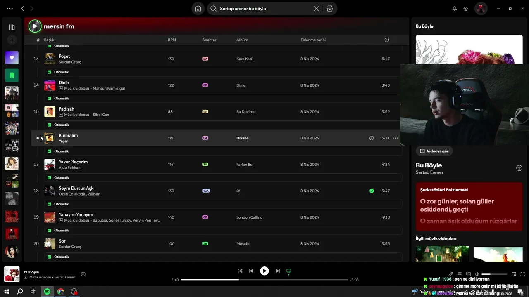Skip to previous track
This screenshot has width=529, height=297.
point(251,271)
